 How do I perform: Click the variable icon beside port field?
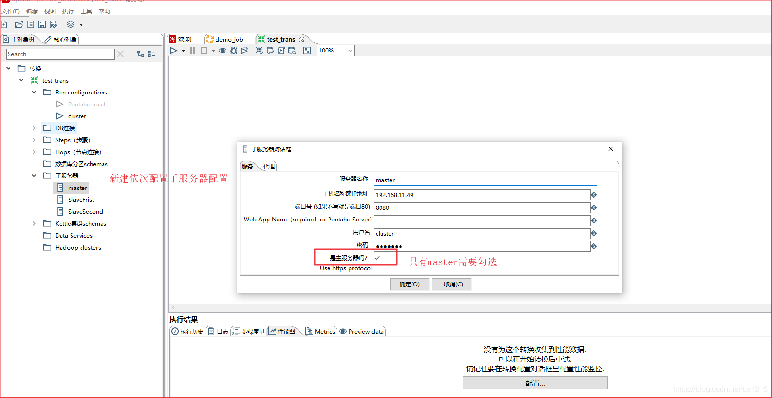[x=594, y=208]
